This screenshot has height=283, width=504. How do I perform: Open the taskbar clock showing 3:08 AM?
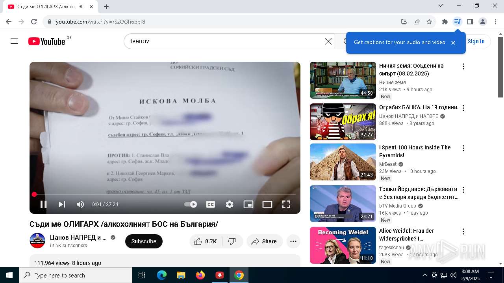pyautogui.click(x=470, y=275)
